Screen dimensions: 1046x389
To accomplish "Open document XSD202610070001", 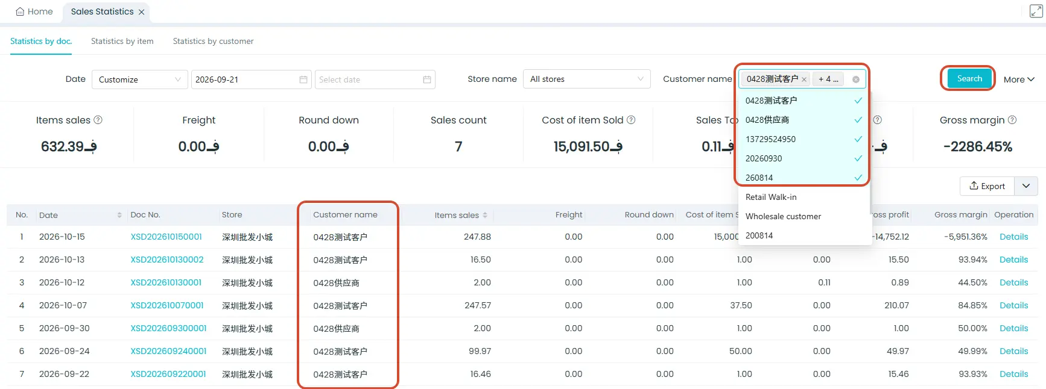I will click(x=167, y=305).
